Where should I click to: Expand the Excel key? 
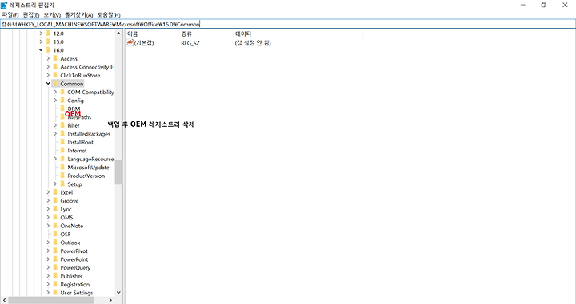tap(48, 192)
